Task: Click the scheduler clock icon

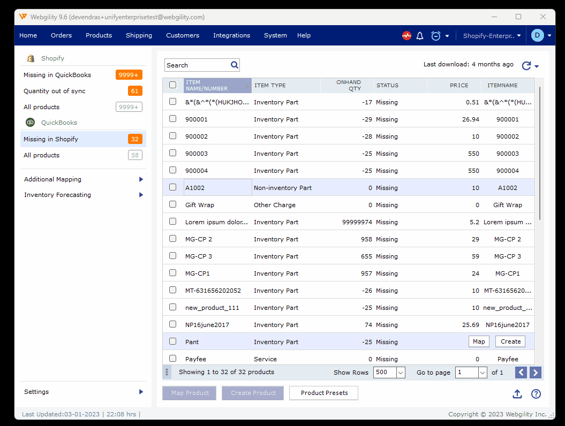Action: pos(435,36)
